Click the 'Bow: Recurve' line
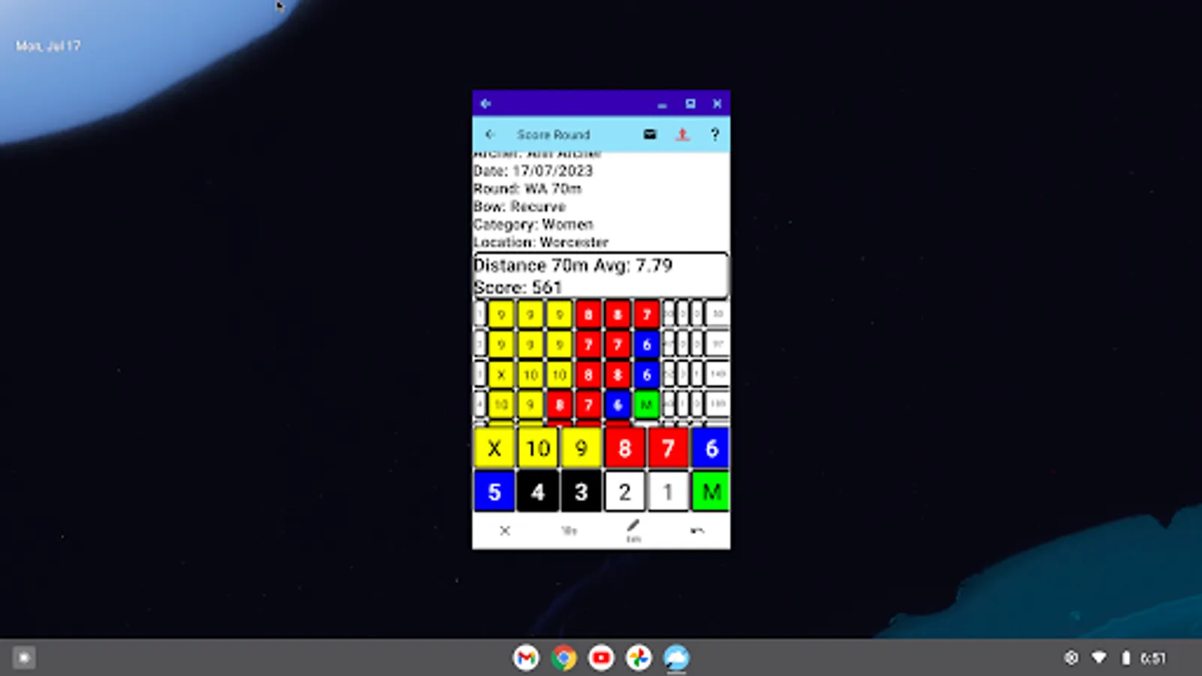The image size is (1202, 676). point(520,207)
